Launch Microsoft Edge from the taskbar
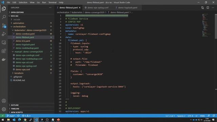 pos(20,120)
